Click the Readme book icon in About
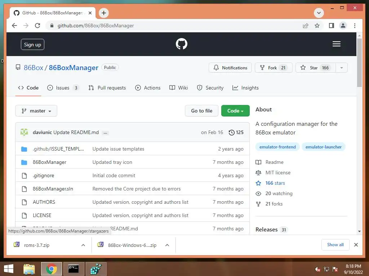Screen dimensions: 369x276 [x=258, y=162]
